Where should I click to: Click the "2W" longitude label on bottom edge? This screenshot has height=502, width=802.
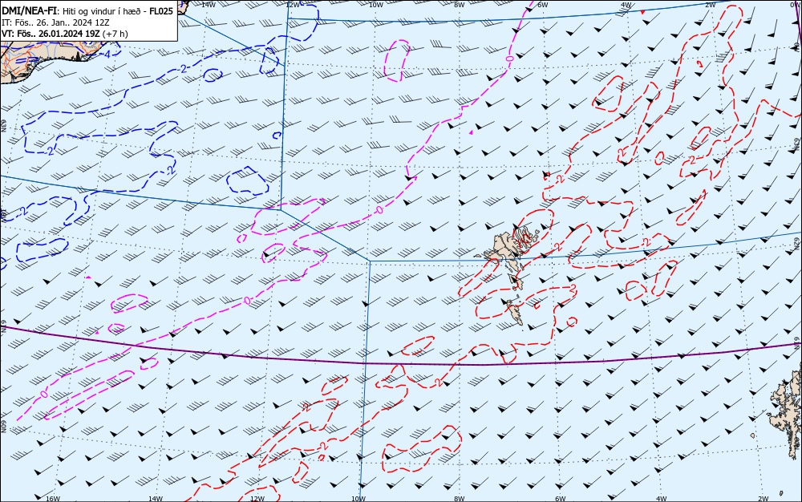coord(764,499)
